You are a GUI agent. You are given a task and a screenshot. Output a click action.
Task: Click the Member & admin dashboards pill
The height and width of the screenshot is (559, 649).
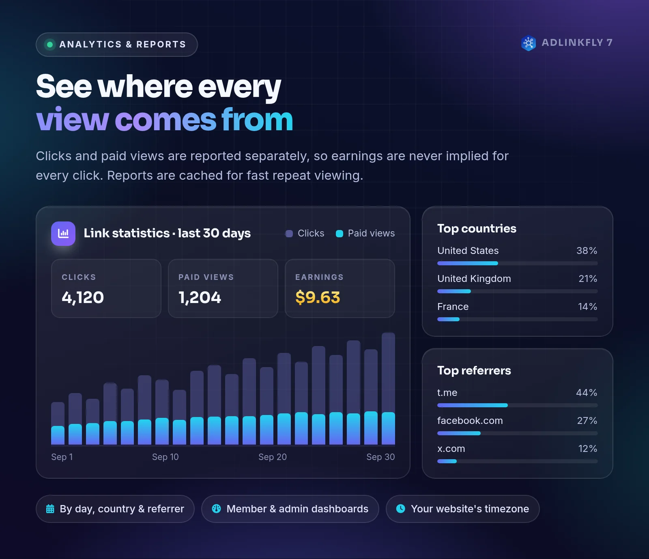(290, 509)
